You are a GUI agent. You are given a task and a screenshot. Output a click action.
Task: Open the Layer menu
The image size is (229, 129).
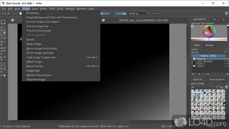coord(35,9)
